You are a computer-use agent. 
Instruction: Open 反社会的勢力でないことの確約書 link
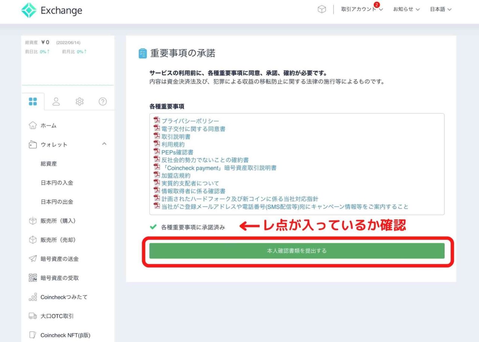pyautogui.click(x=205, y=160)
